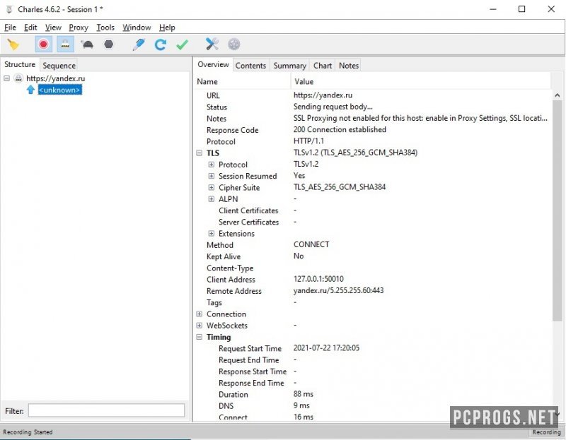Click the Repeat refresh arrow icon

pos(161,44)
